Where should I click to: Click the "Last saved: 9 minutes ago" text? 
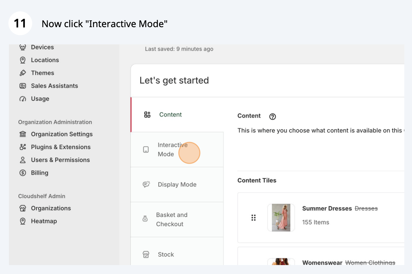pyautogui.click(x=179, y=49)
